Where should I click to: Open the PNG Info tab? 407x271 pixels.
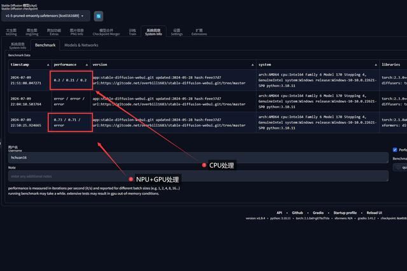[76, 32]
